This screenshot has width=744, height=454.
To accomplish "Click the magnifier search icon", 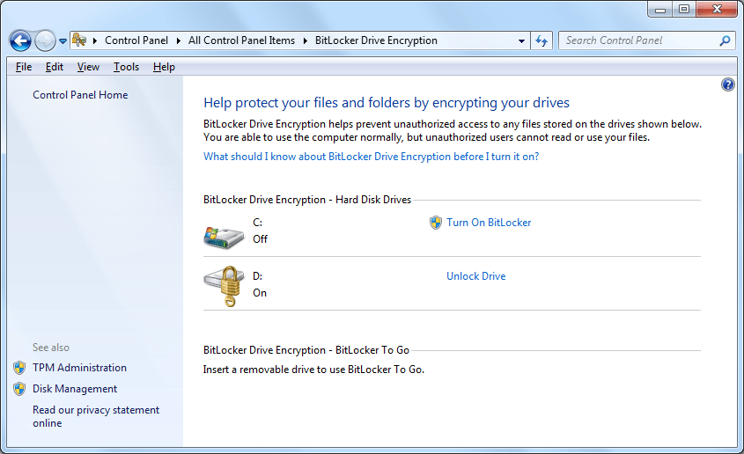I will coord(725,40).
